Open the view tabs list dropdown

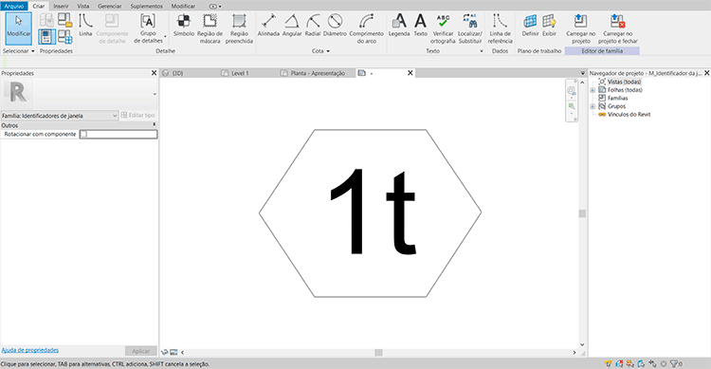coord(583,73)
